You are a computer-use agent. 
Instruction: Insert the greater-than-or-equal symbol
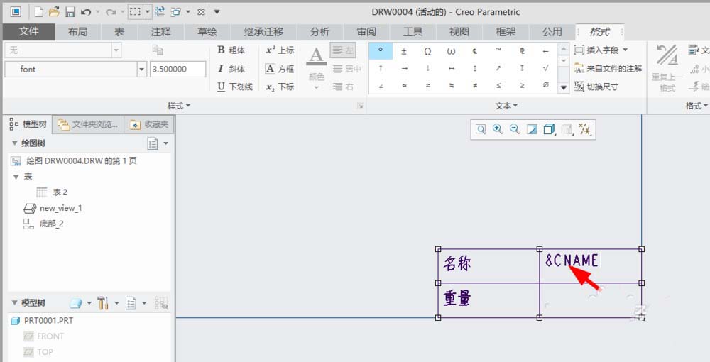point(522,85)
